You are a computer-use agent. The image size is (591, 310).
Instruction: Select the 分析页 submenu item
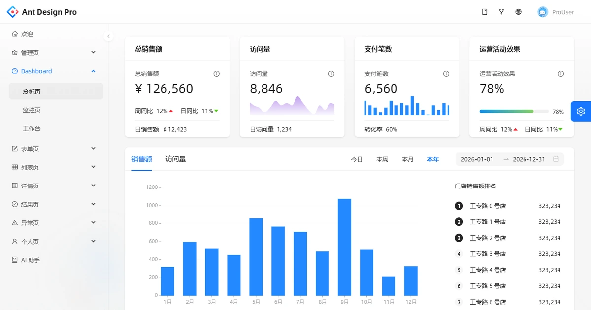click(56, 92)
